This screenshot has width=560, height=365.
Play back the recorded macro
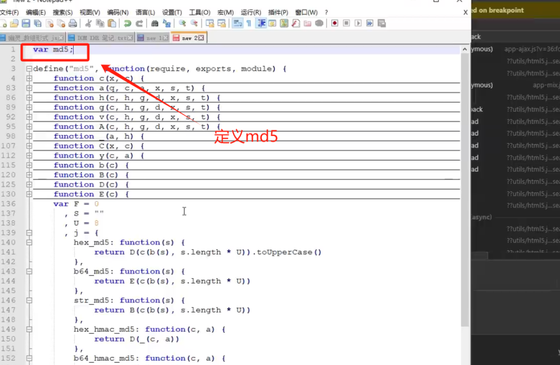tap(358, 23)
